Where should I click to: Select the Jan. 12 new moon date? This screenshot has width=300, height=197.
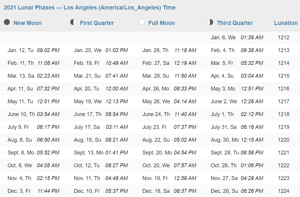point(21,50)
